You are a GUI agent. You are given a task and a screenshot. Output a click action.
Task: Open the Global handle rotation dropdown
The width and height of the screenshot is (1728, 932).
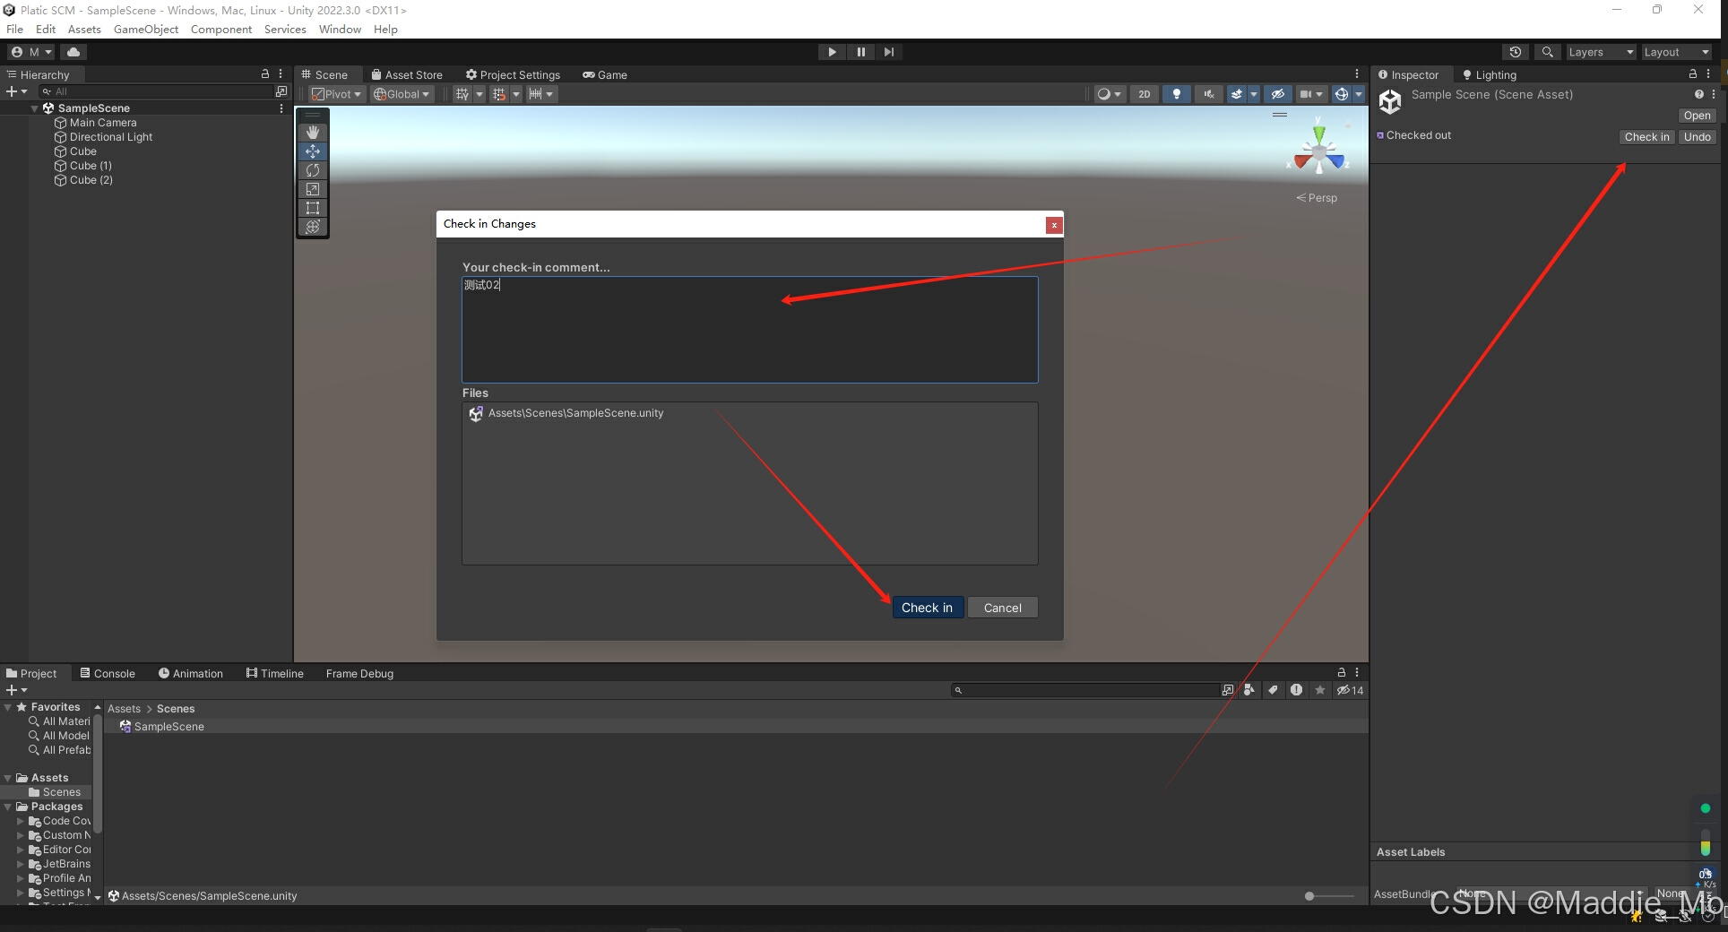pyautogui.click(x=402, y=94)
